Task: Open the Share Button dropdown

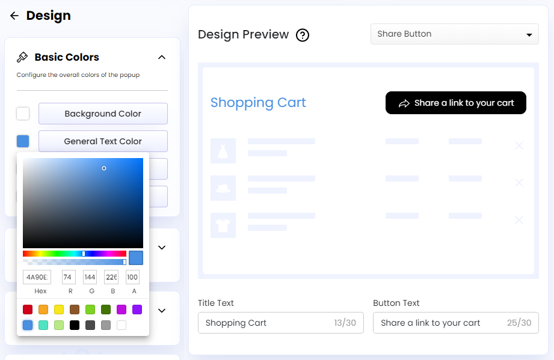Action: pos(454,34)
